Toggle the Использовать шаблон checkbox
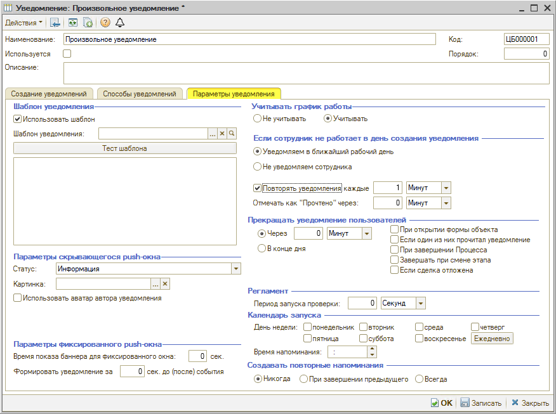The image size is (556, 414). (x=18, y=119)
